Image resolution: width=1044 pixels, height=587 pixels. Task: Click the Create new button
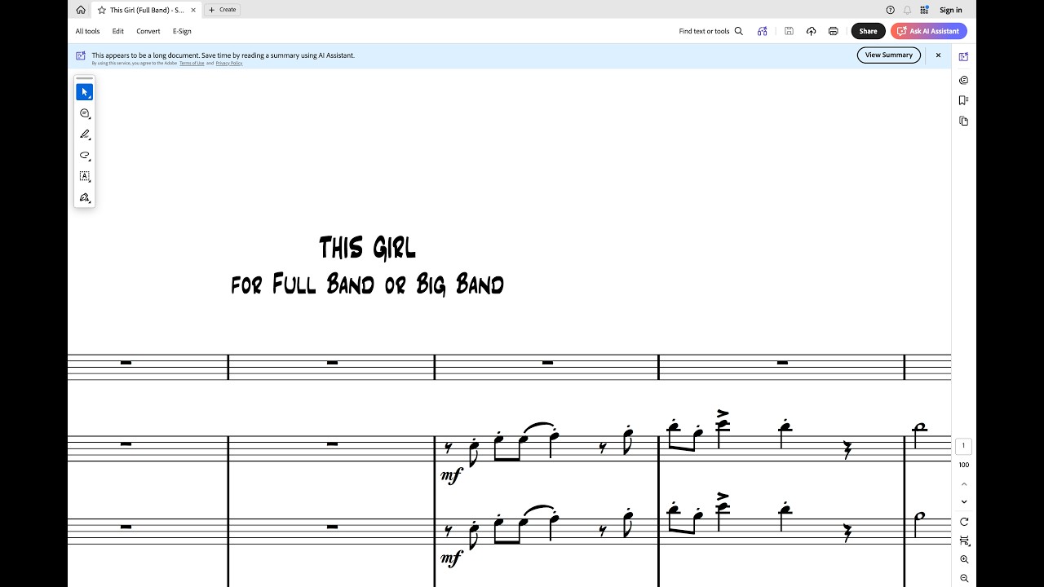(222, 10)
